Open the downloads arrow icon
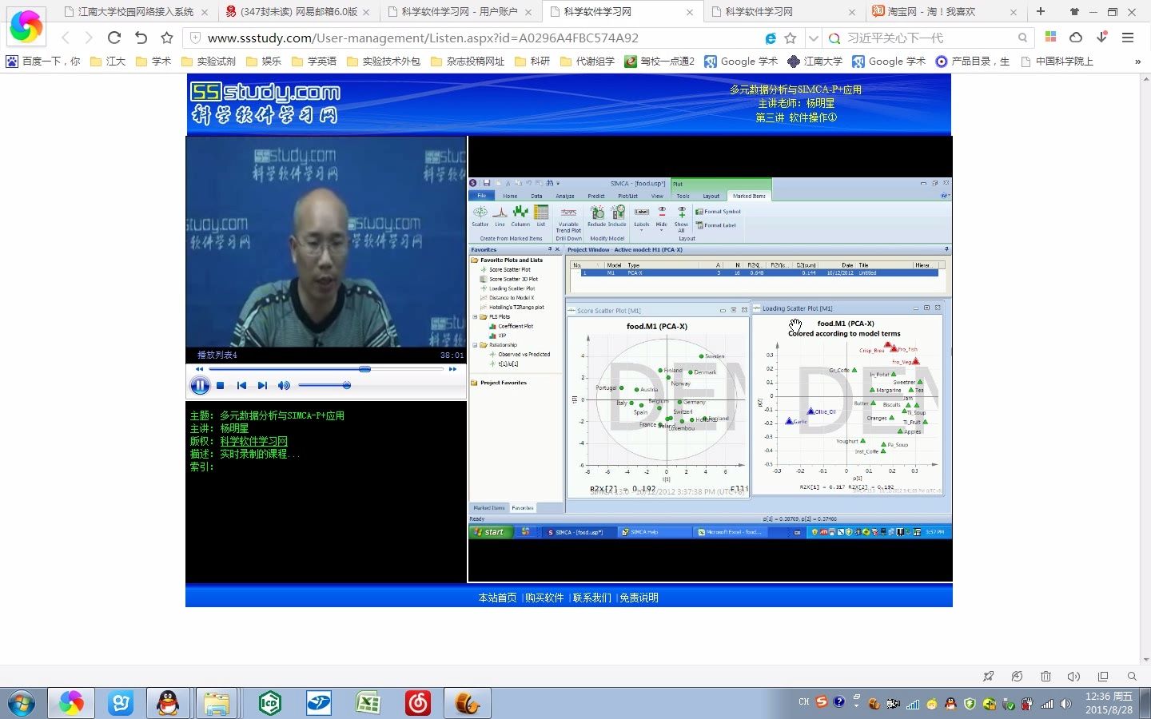1151x719 pixels. click(x=1102, y=37)
